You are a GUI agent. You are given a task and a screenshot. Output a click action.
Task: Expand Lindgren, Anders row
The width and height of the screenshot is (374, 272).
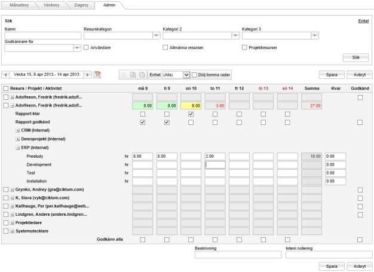click(12, 215)
